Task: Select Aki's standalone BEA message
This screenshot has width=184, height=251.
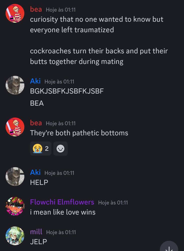Action: (x=37, y=103)
